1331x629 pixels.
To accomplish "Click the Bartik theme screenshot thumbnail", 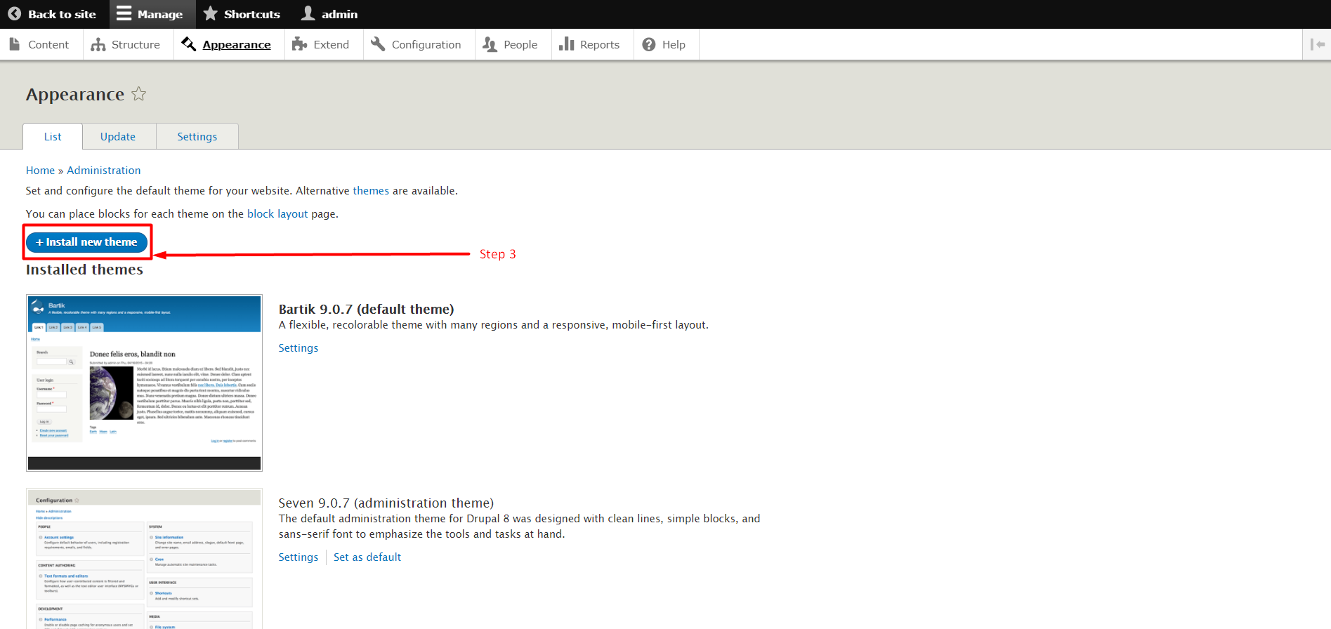I will point(144,383).
